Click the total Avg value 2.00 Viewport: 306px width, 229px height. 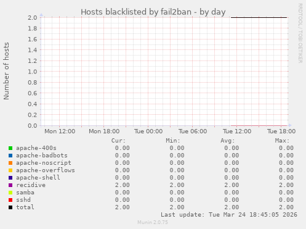coord(232,207)
